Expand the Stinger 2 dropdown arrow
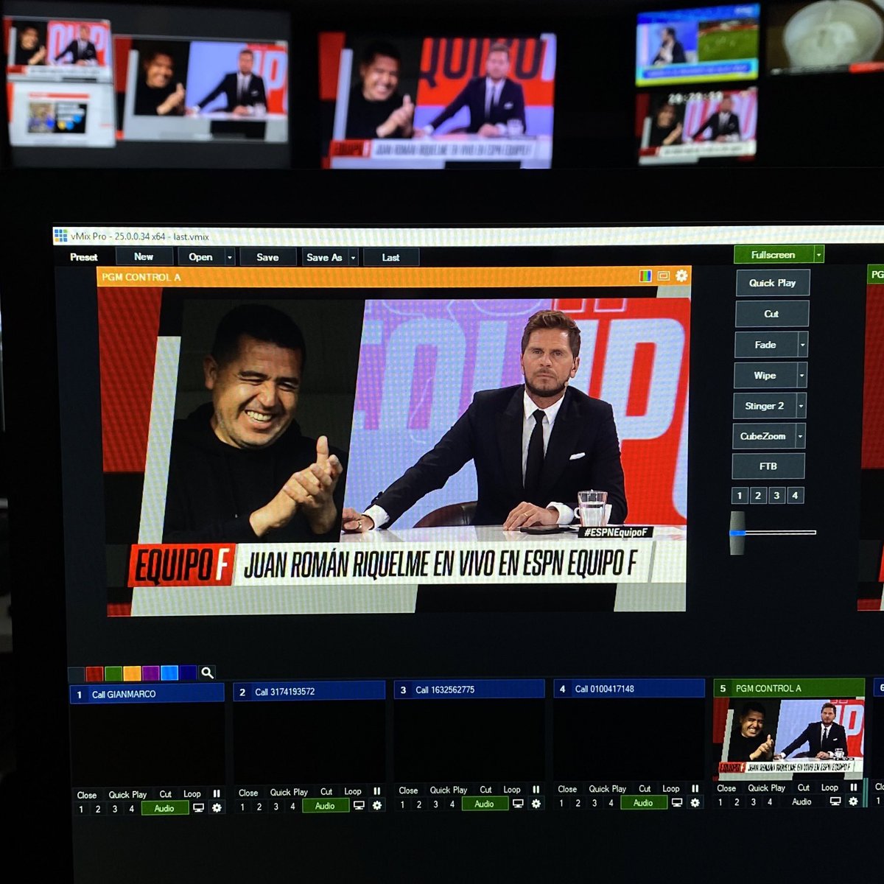 point(801,406)
